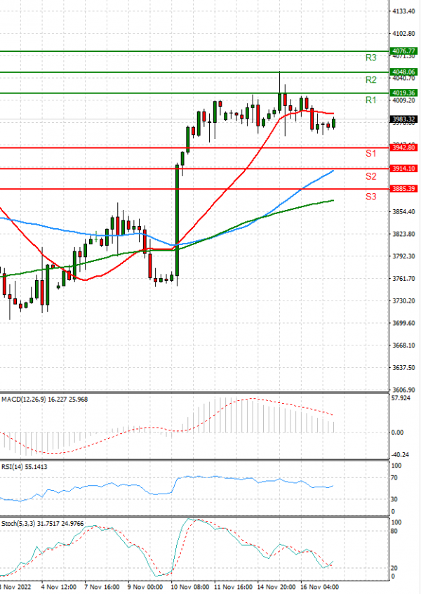Click the current price label 3983.32
The width and height of the screenshot is (421, 594).
404,119
